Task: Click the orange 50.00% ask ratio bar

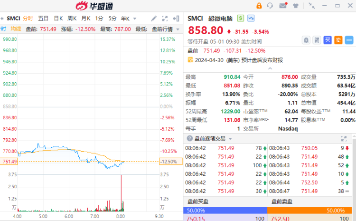Action: coord(309,211)
